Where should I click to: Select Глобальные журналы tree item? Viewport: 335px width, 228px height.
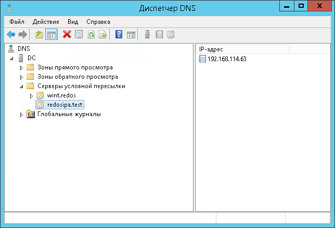point(69,114)
